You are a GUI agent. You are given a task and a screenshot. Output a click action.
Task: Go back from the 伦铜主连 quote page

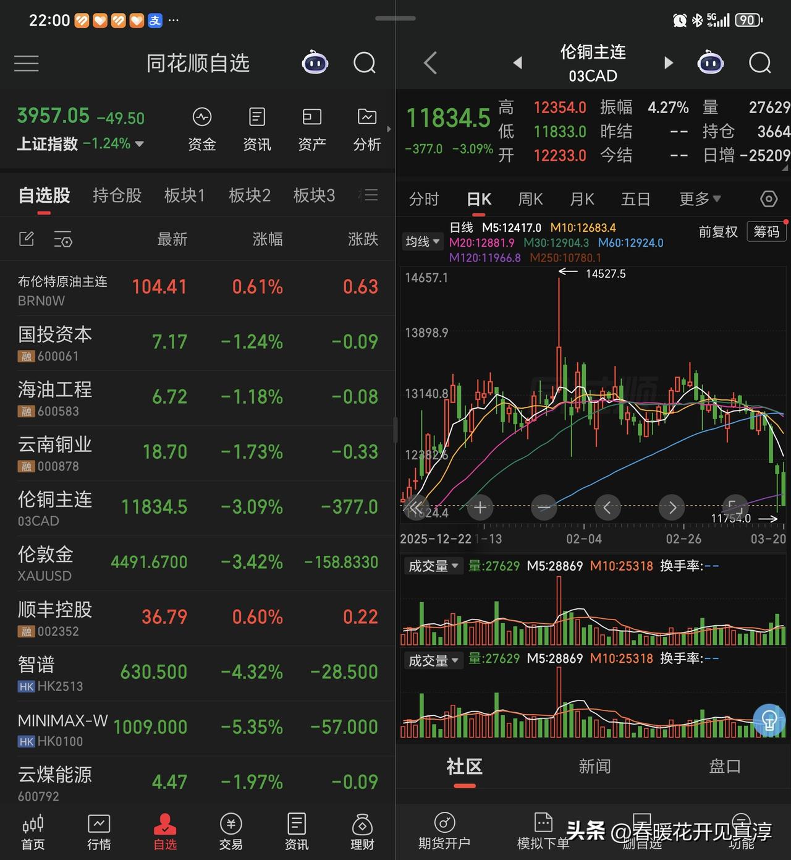point(431,63)
